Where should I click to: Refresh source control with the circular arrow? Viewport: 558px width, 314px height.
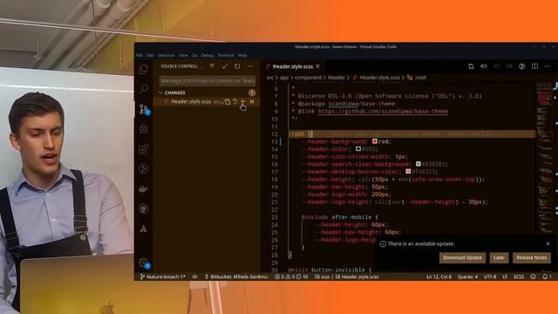click(x=237, y=66)
